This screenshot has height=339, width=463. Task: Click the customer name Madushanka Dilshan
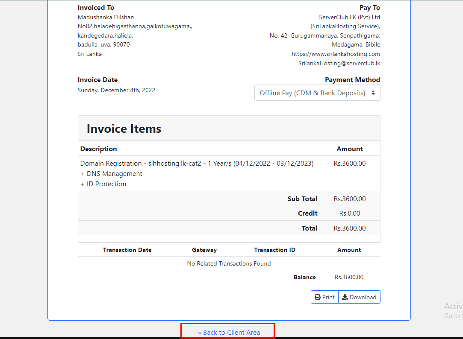(106, 18)
